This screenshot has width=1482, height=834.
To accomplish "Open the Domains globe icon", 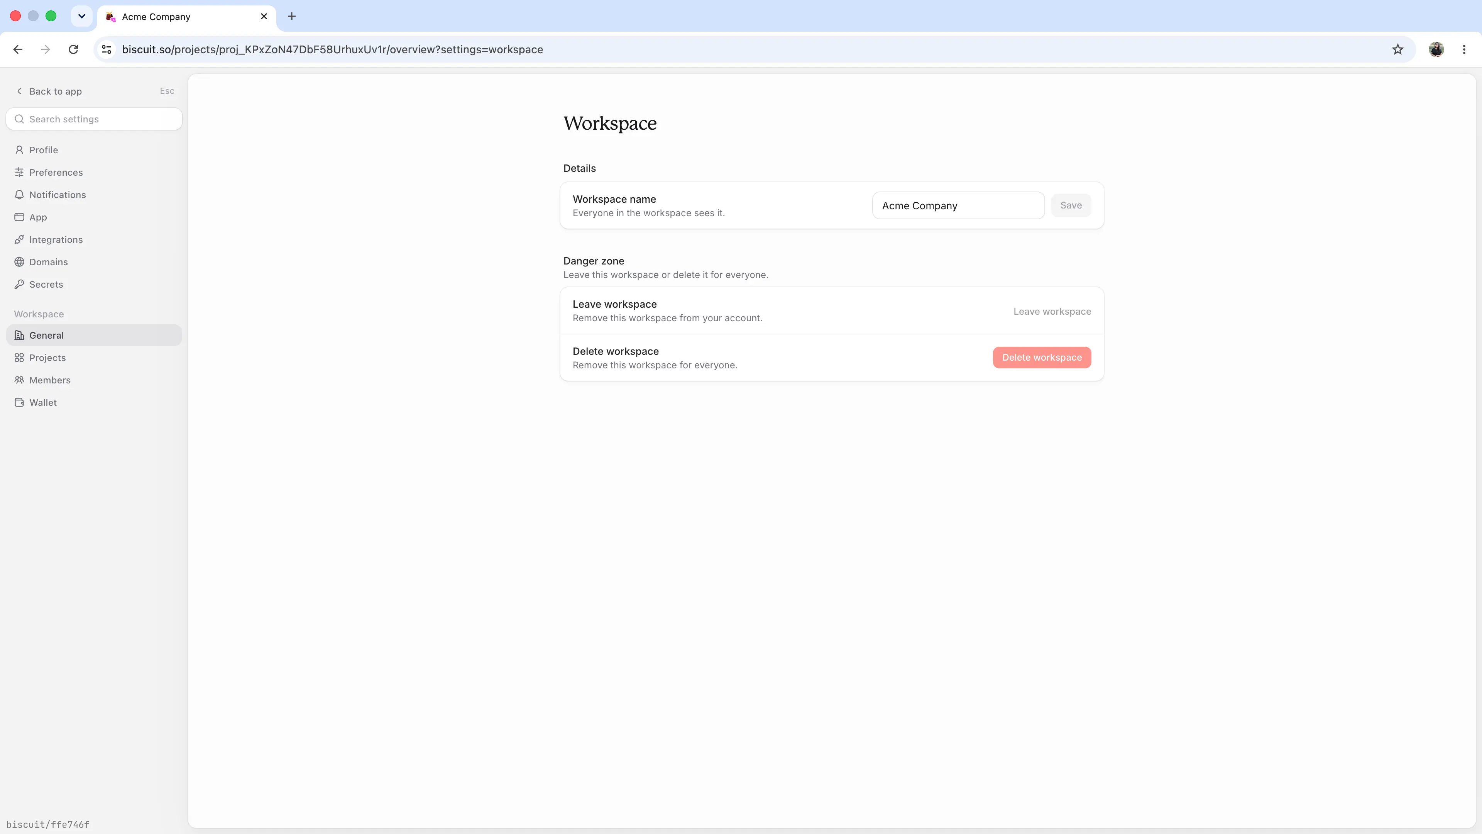I will tap(19, 262).
